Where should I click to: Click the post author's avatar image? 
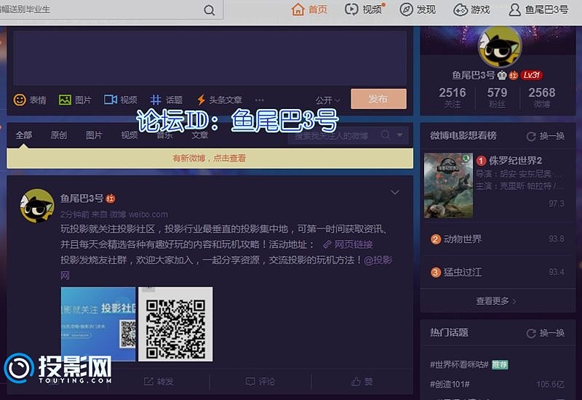37,206
